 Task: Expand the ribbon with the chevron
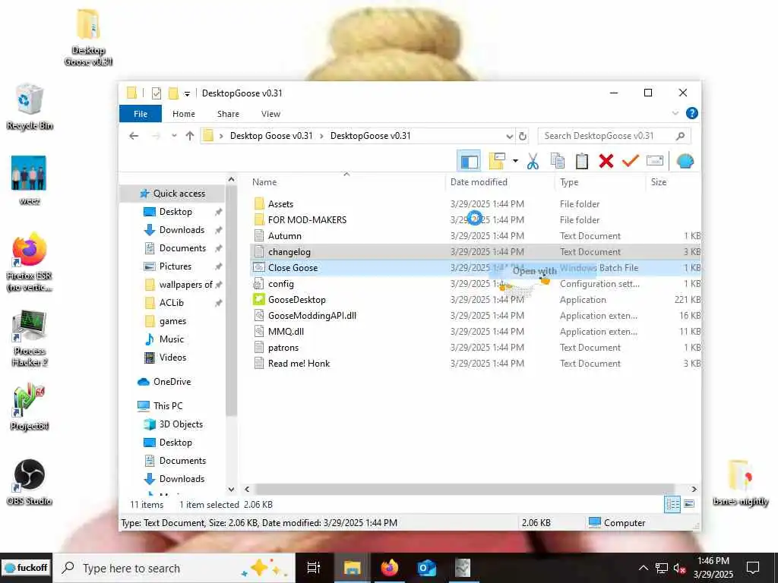[x=675, y=114]
